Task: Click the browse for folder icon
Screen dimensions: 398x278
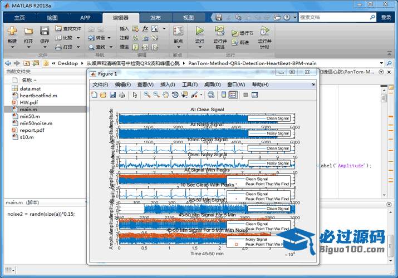Action: tap(36, 63)
